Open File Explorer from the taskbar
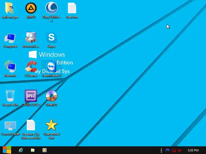Image resolution: width=206 pixels, height=154 pixels. tap(33, 150)
